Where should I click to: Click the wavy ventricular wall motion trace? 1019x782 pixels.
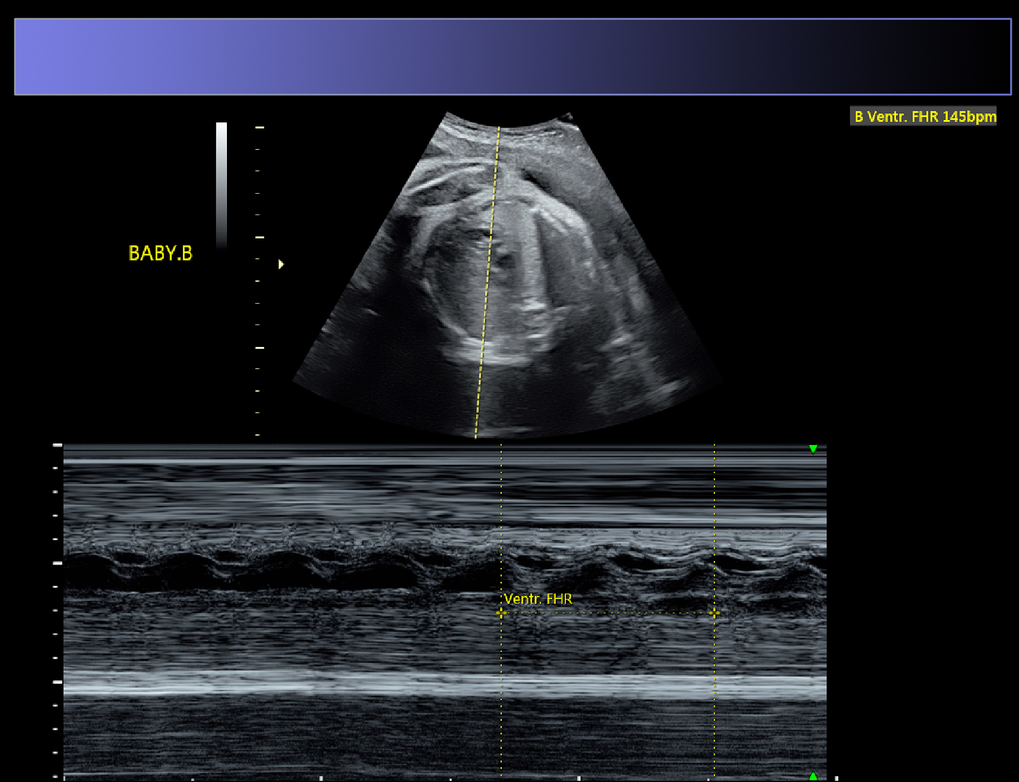tap(445, 567)
